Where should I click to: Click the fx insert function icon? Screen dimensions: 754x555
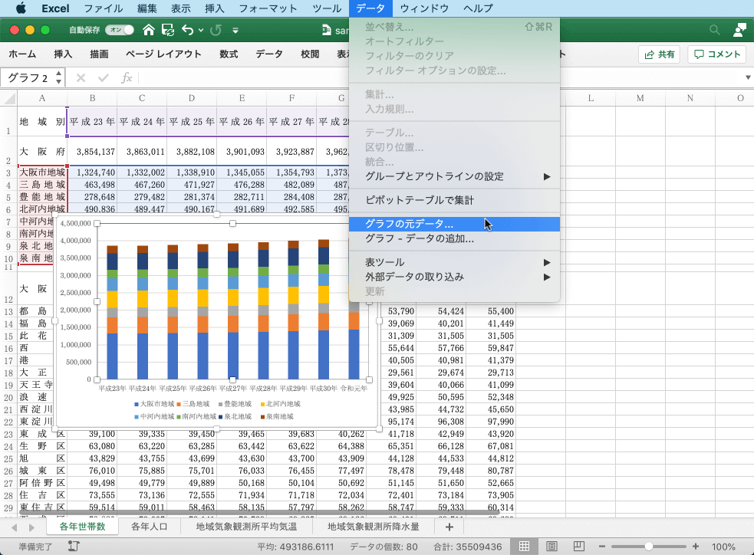tap(127, 78)
